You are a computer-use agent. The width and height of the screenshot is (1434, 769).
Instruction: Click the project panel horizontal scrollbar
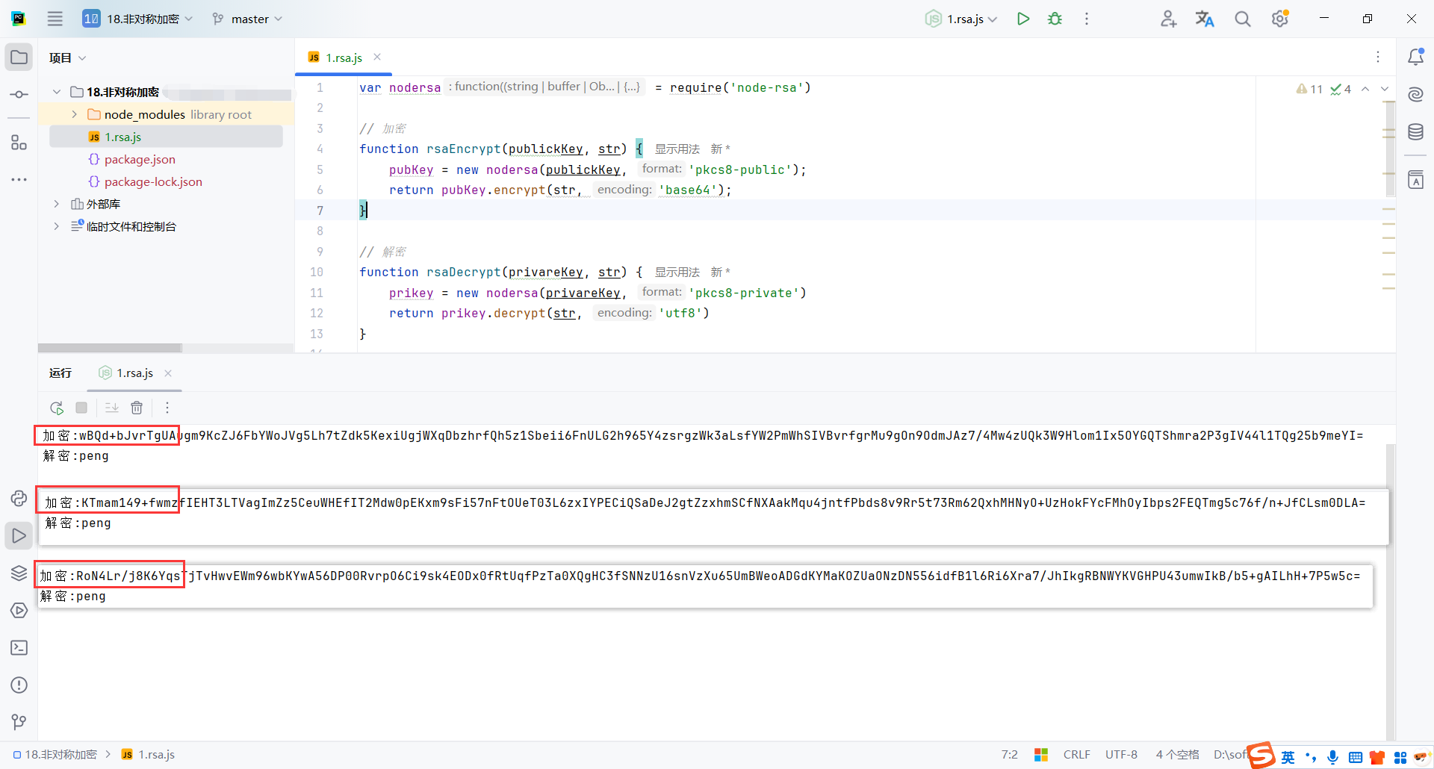point(110,348)
